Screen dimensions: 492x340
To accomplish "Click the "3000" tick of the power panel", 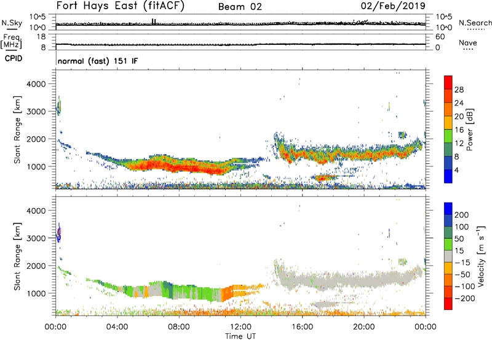I will pos(36,112).
